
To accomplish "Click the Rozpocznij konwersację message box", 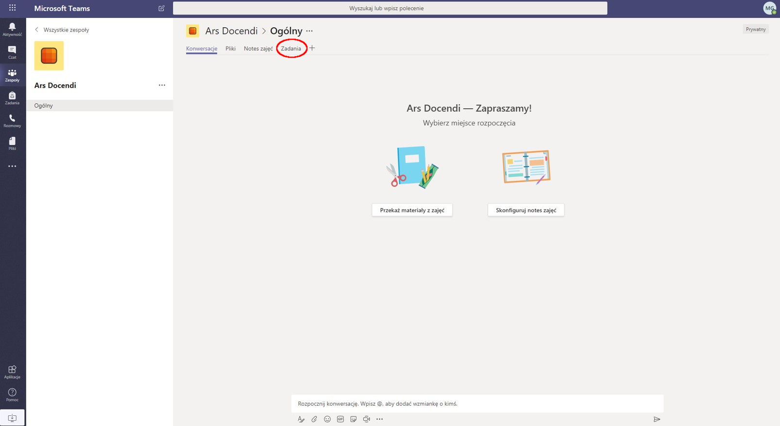I will (x=477, y=404).
